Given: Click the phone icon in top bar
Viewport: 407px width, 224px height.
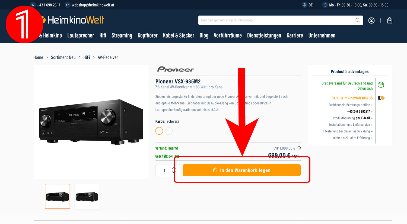Looking at the screenshot, I should coord(33,5).
